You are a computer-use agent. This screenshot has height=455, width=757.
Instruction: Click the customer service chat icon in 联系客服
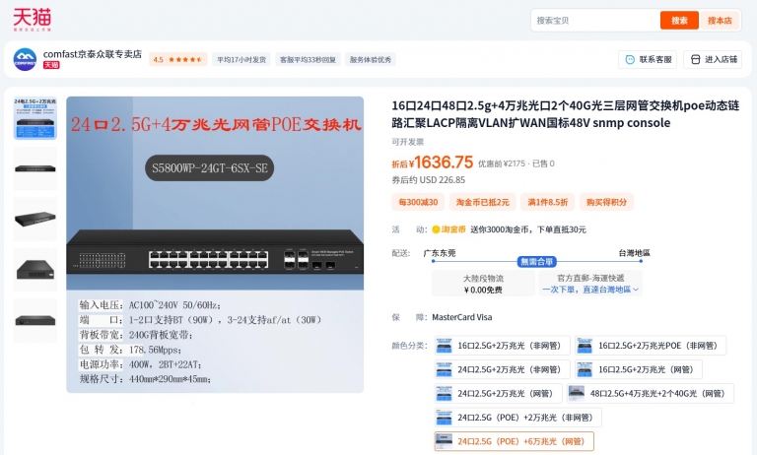(x=630, y=59)
